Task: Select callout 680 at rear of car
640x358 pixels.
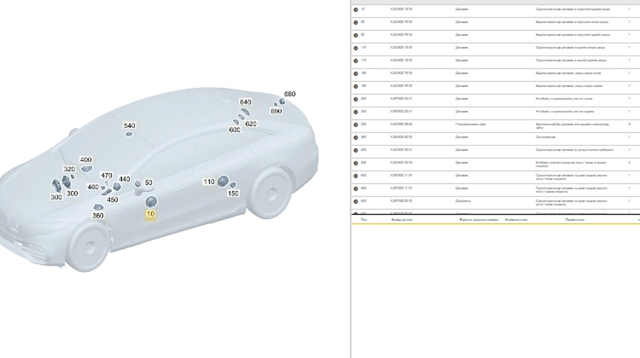Action: click(289, 94)
